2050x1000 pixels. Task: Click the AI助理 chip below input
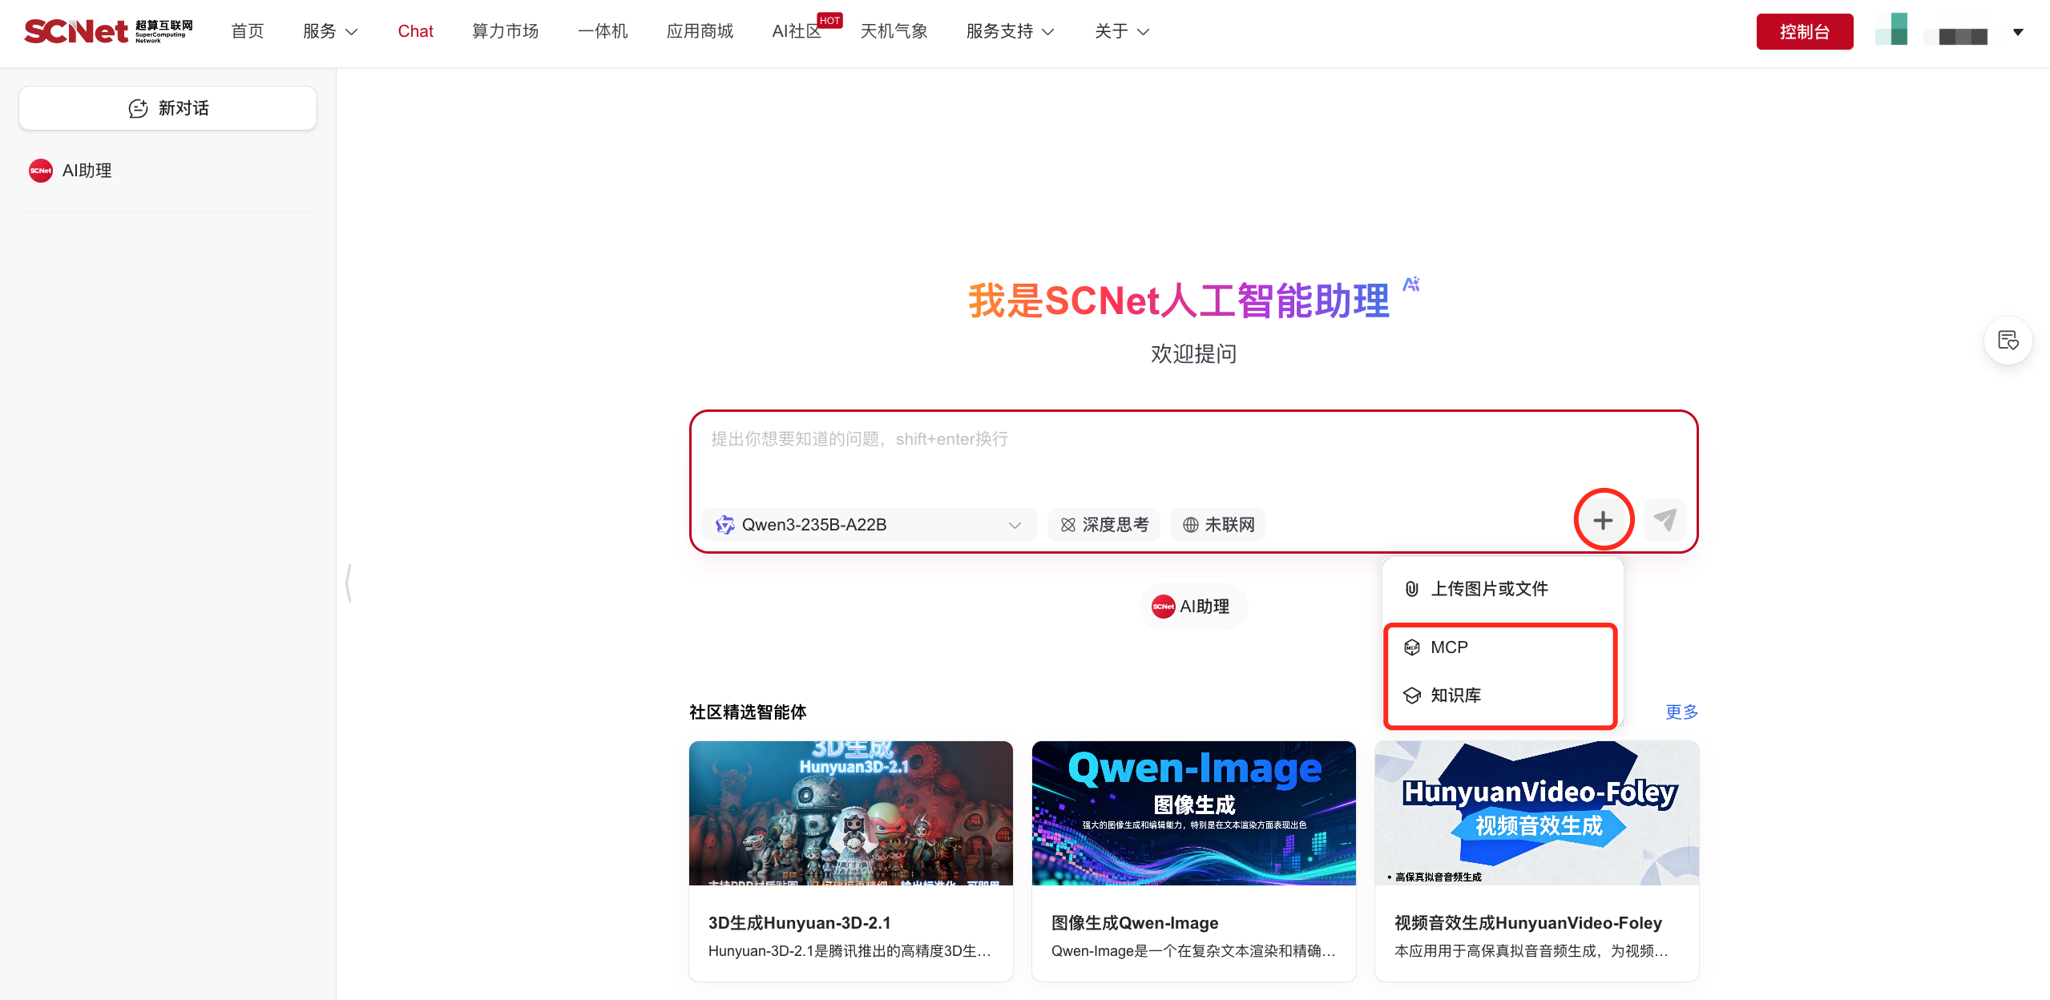pyautogui.click(x=1192, y=607)
